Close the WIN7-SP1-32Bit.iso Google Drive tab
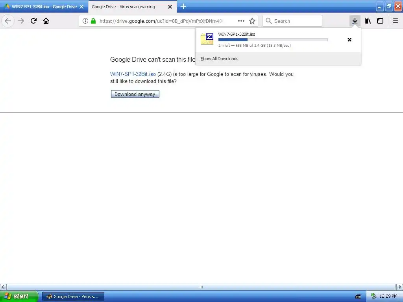The image size is (403, 302). (x=81, y=7)
